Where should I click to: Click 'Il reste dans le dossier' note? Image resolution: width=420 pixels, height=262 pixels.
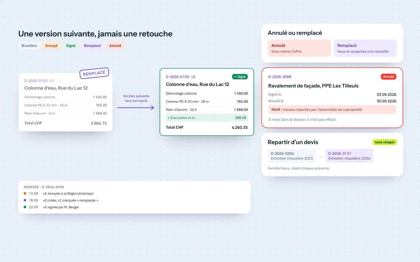302,120
